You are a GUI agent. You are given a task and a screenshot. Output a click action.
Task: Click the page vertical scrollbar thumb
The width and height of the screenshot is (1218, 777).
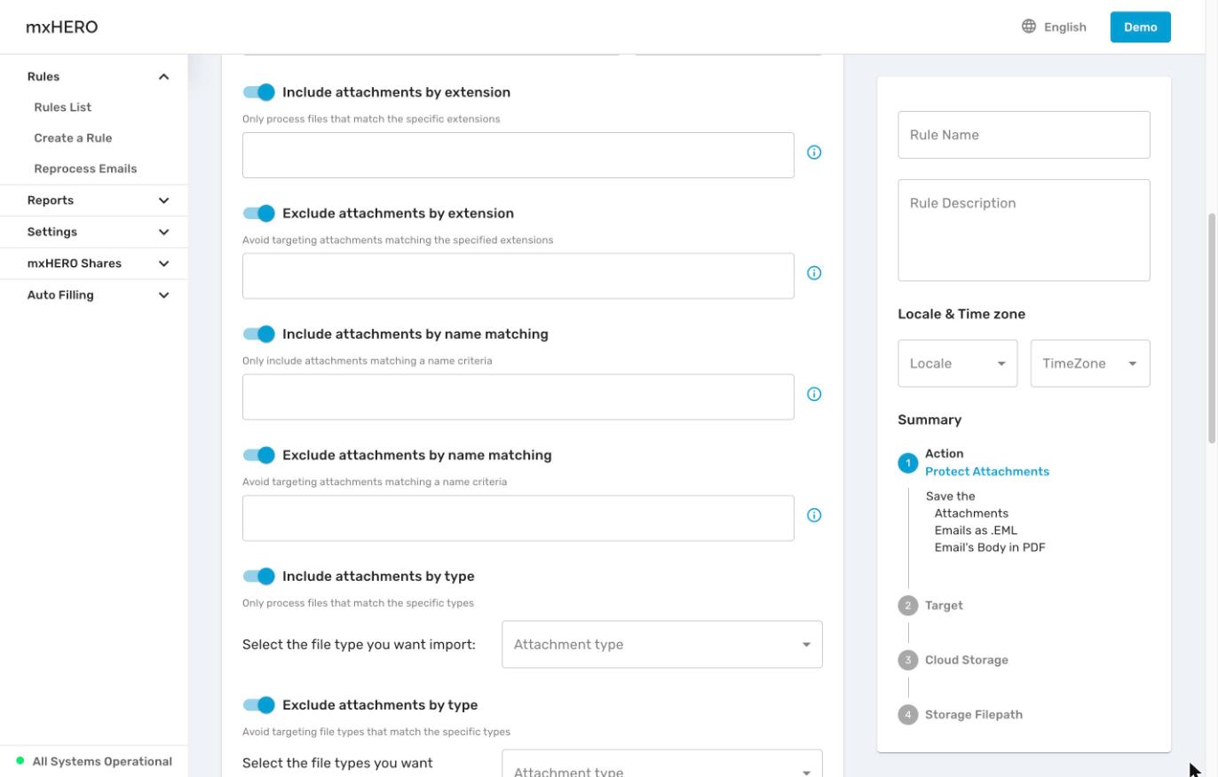(1212, 328)
